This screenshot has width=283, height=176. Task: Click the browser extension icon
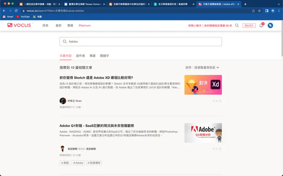[x=273, y=11]
